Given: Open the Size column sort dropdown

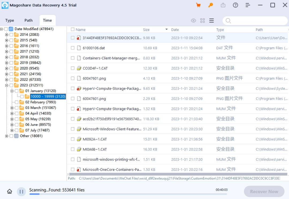Looking at the screenshot, I should click(166, 29).
